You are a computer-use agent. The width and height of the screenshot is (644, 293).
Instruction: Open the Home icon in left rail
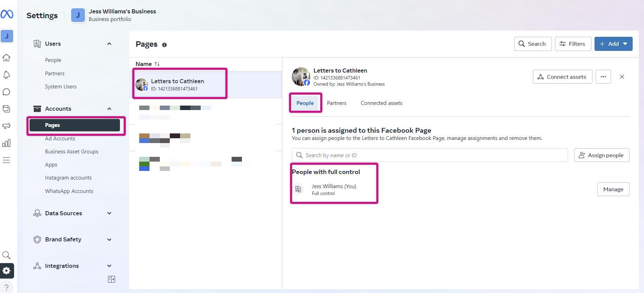point(7,57)
